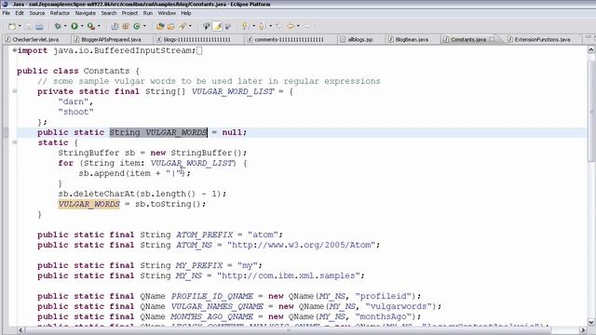Click the Next Annotation icon
The width and height of the screenshot is (596, 335).
coord(245,26)
